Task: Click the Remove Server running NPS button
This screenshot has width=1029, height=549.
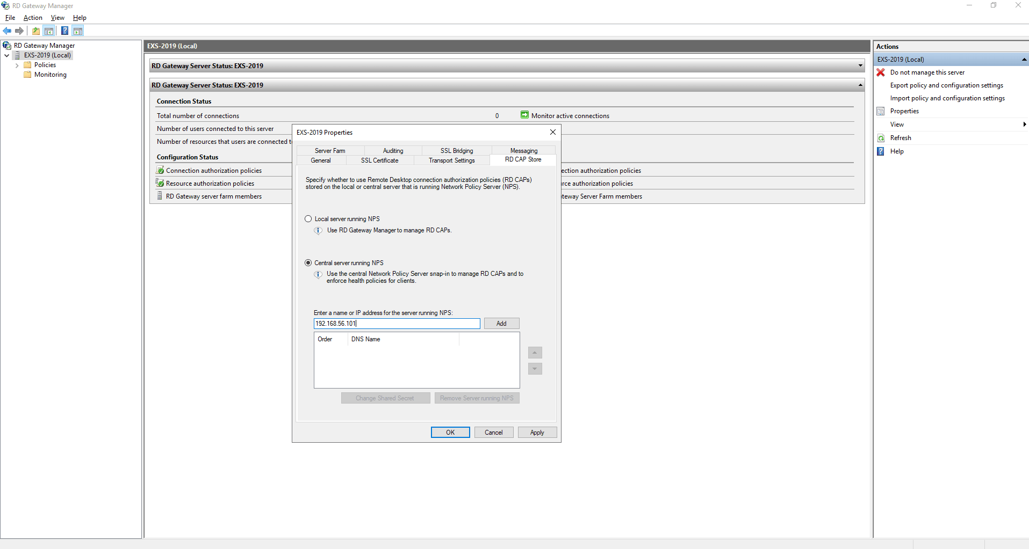Action: (477, 398)
